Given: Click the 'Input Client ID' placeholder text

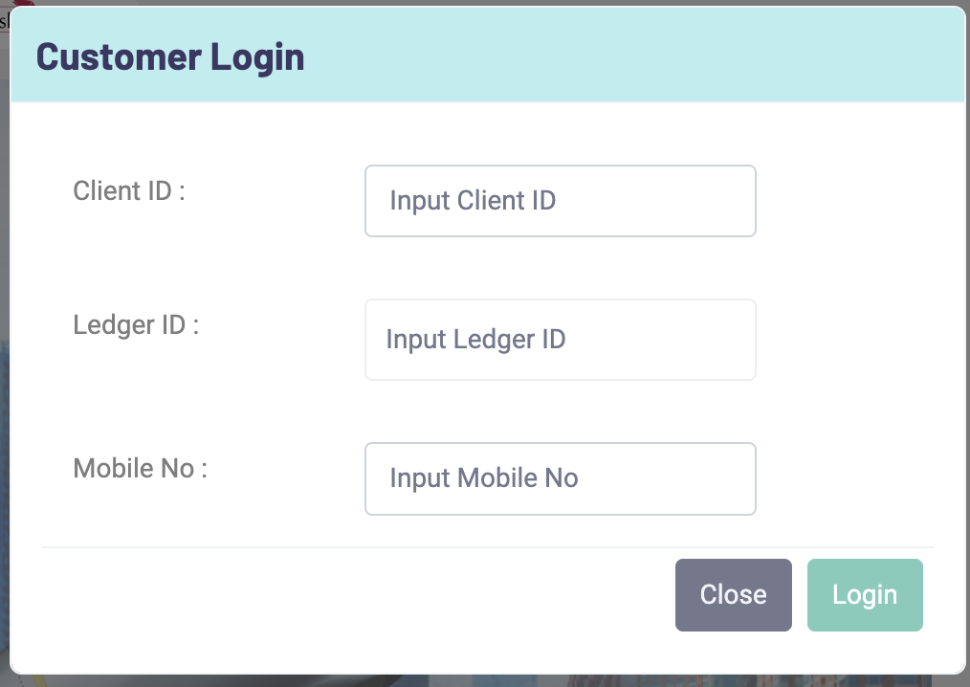Looking at the screenshot, I should [x=473, y=201].
